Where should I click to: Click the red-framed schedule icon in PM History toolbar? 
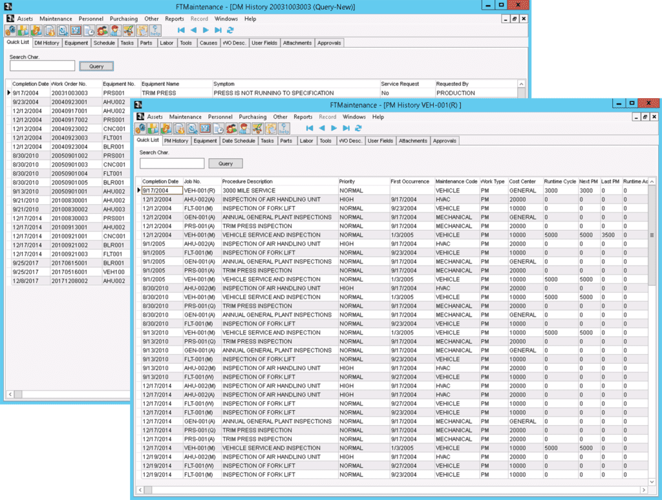point(205,129)
